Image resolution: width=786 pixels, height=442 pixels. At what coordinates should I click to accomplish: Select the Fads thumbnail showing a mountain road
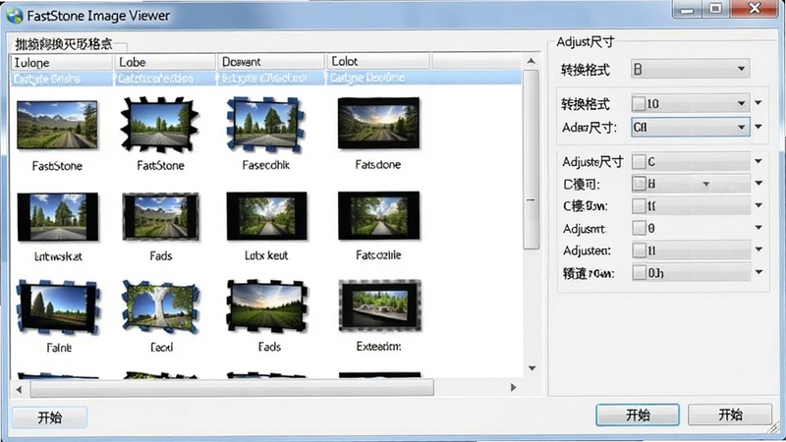[x=161, y=216]
